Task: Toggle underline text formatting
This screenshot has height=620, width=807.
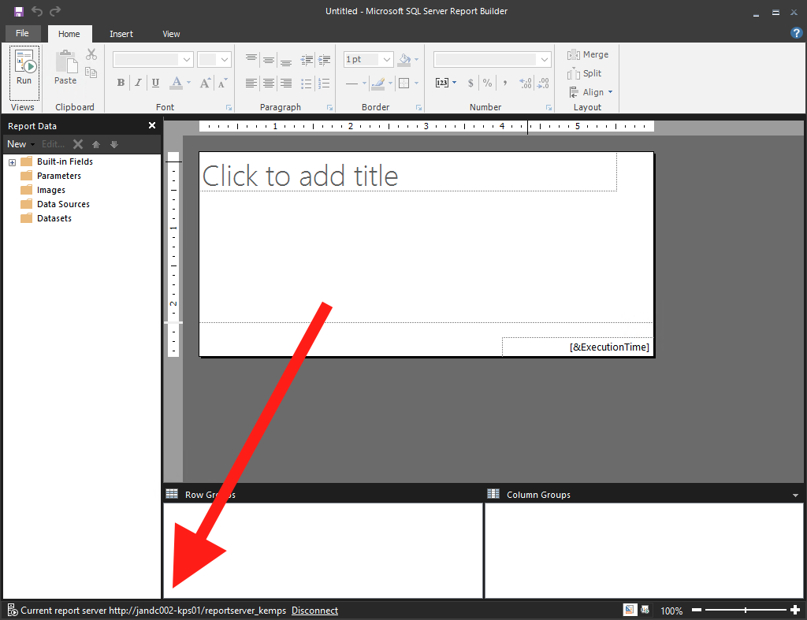Action: click(x=155, y=83)
